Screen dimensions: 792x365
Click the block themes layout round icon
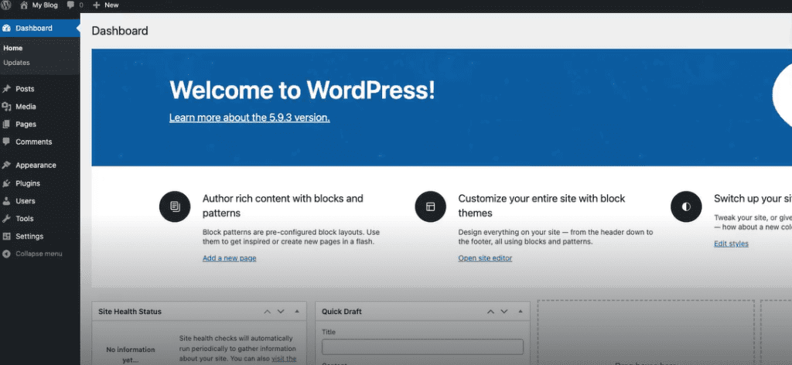coord(430,206)
